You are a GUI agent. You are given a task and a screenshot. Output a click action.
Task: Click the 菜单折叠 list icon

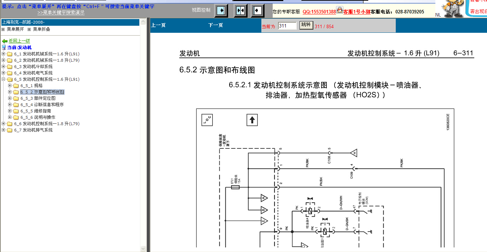(x=29, y=29)
